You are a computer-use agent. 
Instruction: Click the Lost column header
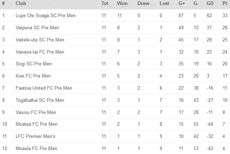pyautogui.click(x=164, y=4)
